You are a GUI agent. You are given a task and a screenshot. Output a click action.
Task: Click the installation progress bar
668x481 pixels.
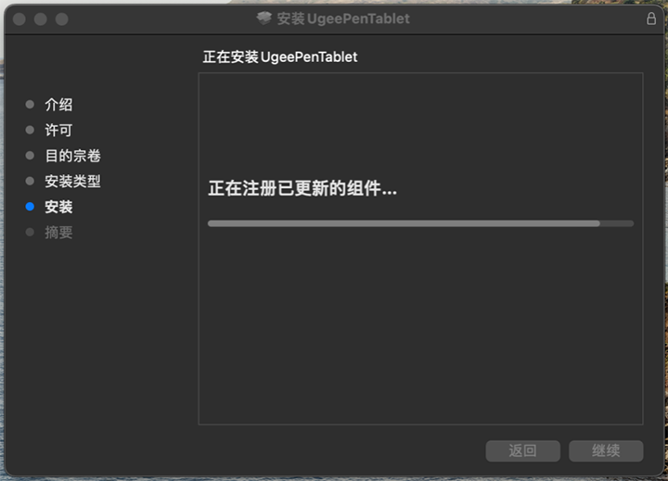pos(420,223)
